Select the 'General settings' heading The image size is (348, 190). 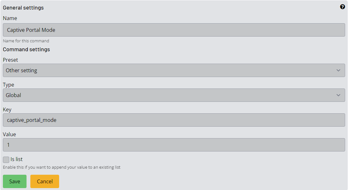(x=23, y=8)
